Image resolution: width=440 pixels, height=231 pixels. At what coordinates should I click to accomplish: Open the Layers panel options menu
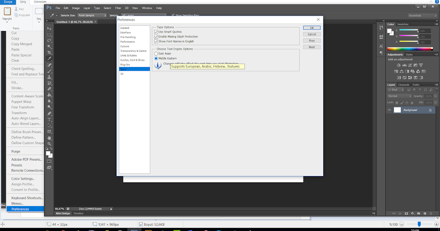point(436,85)
